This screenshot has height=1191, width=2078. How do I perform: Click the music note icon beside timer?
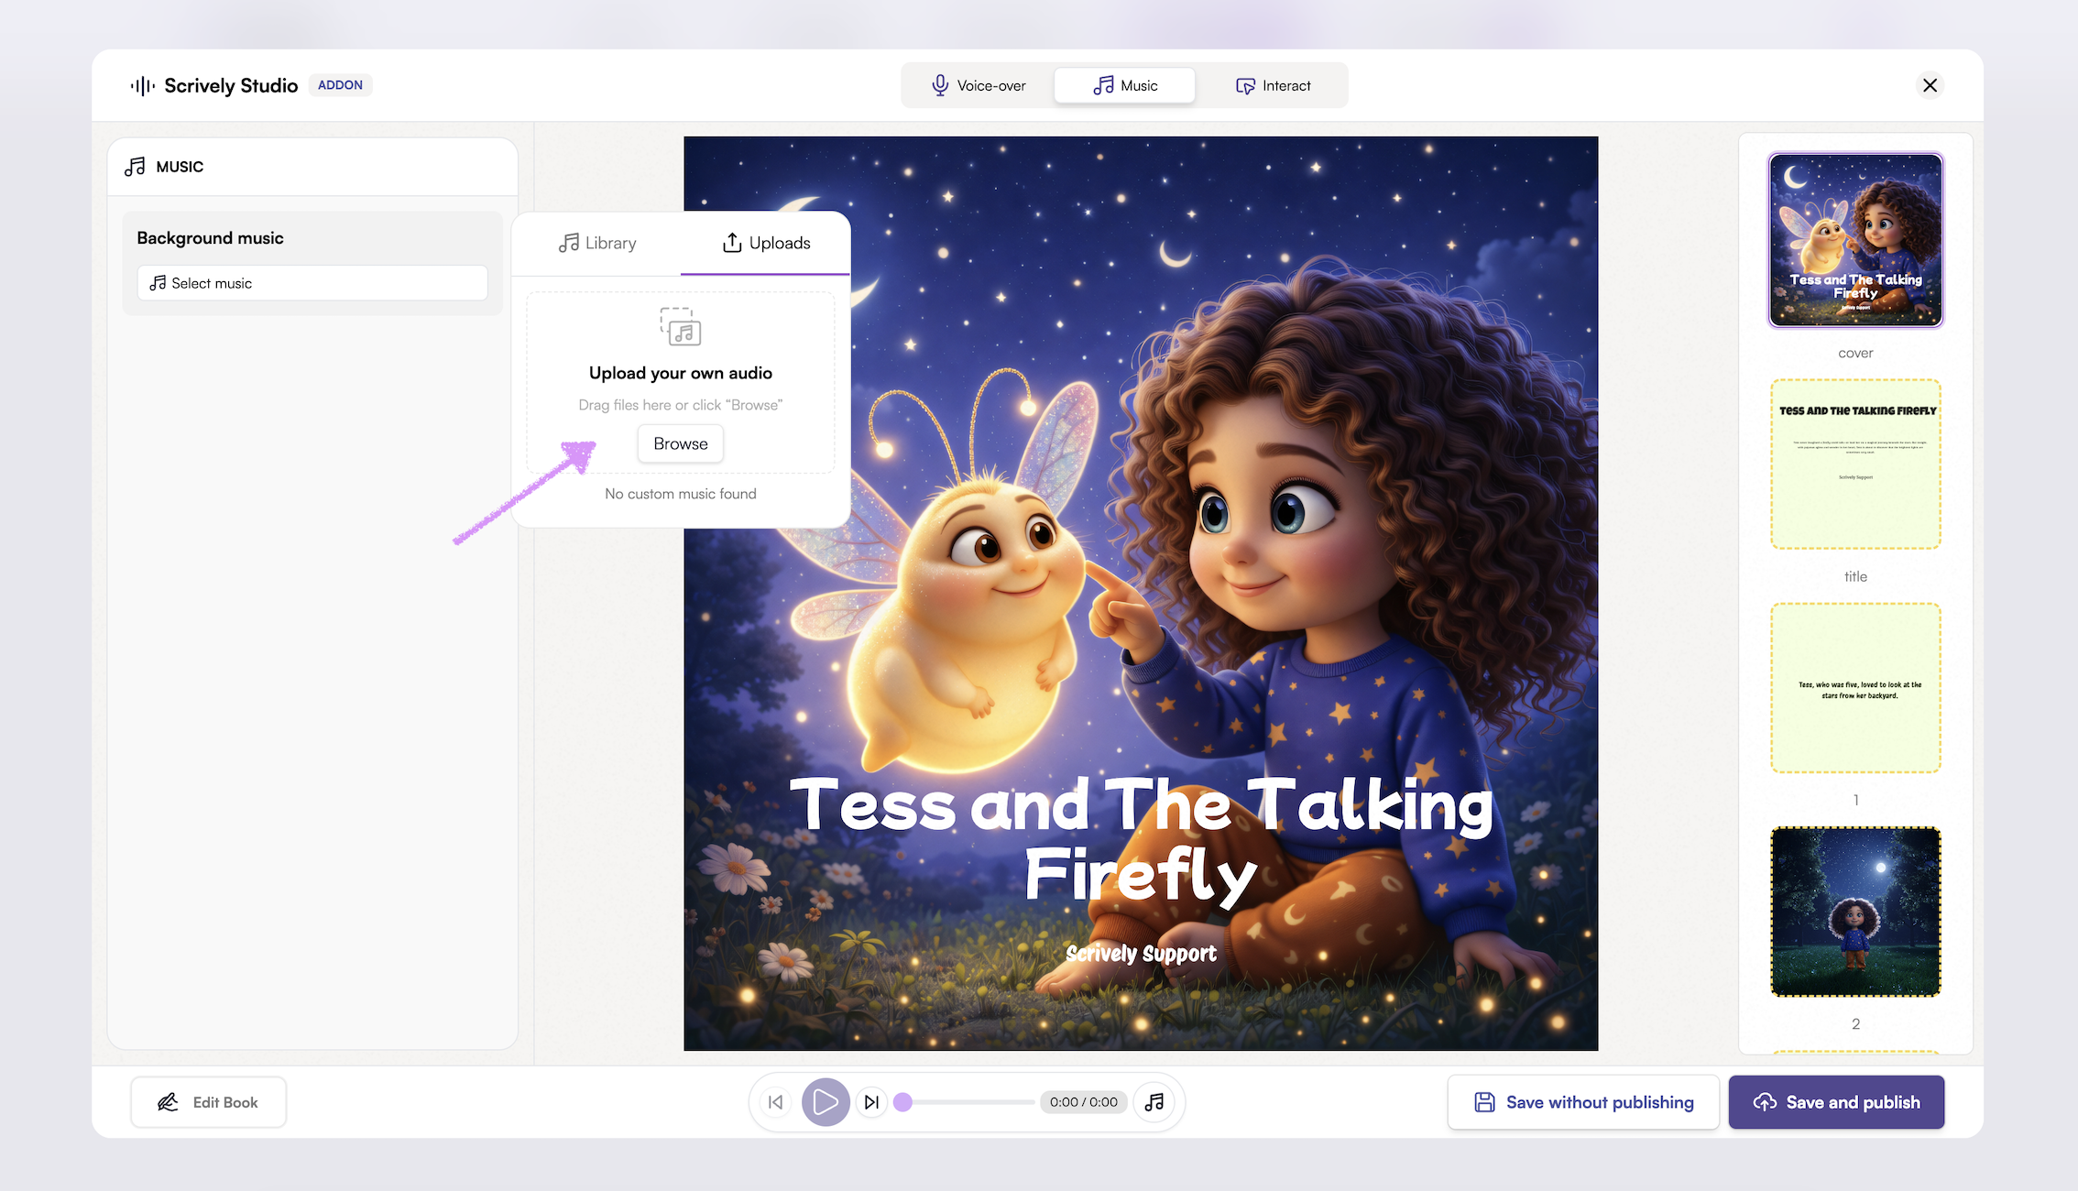pyautogui.click(x=1154, y=1102)
